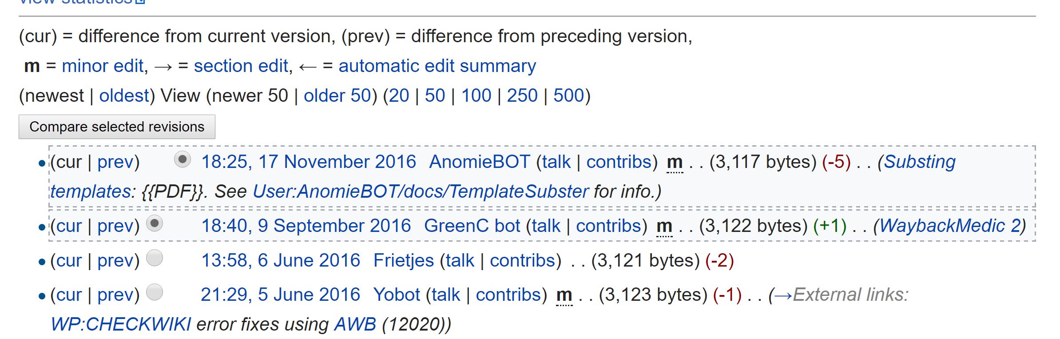Click Compare selected revisions button
The height and width of the screenshot is (339, 1060).
tap(117, 127)
